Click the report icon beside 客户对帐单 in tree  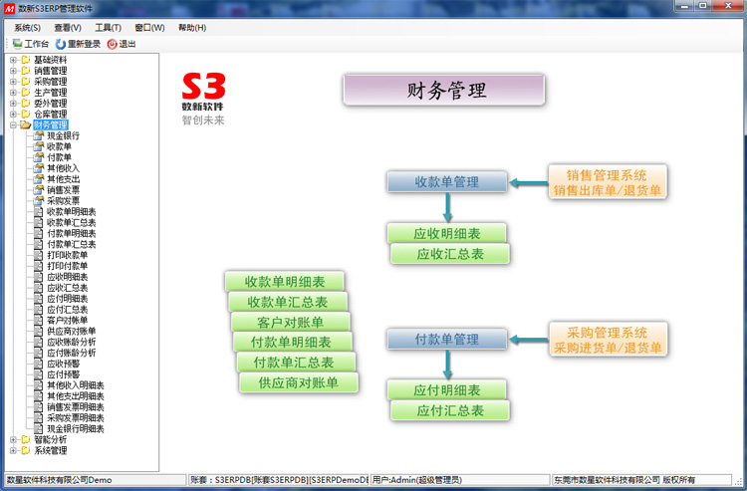[x=39, y=320]
